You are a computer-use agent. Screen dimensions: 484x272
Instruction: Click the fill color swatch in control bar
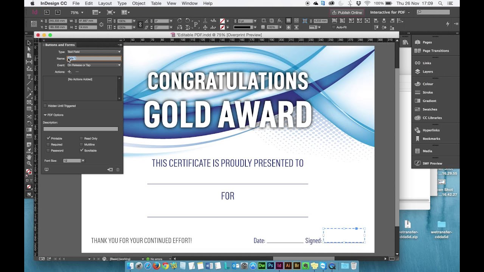tap(222, 21)
